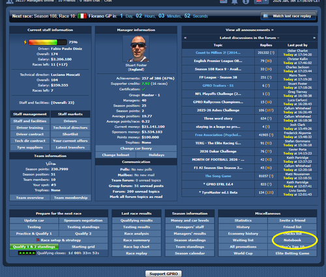Open the language flag dropdown in top bar

tap(261, 1)
